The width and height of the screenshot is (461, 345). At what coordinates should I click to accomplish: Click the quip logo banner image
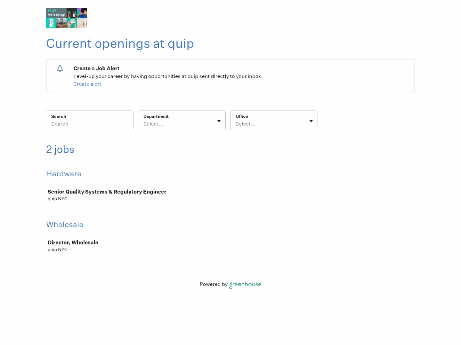click(67, 18)
